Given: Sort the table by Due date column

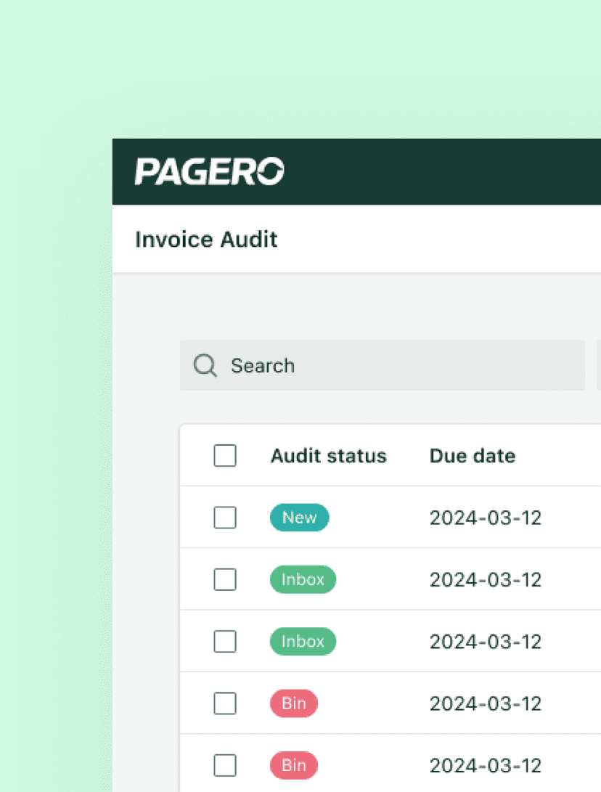Looking at the screenshot, I should [x=472, y=455].
